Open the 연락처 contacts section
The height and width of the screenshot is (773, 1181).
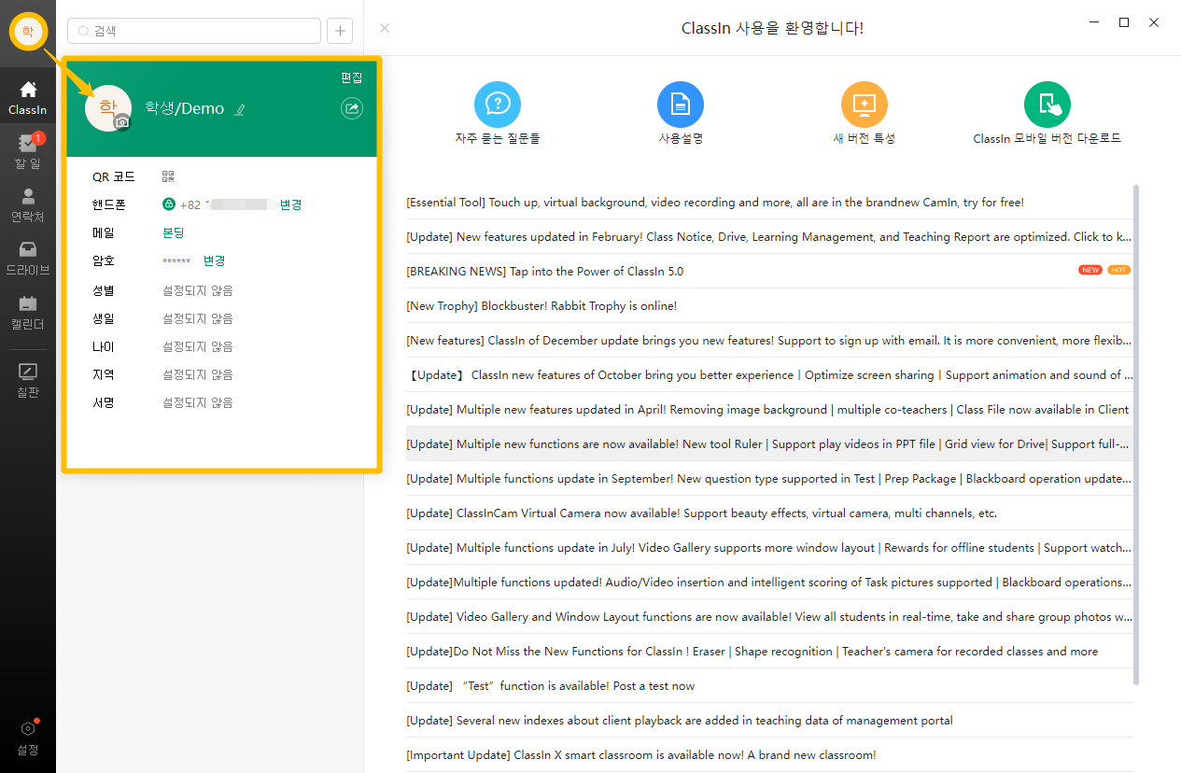(x=28, y=205)
